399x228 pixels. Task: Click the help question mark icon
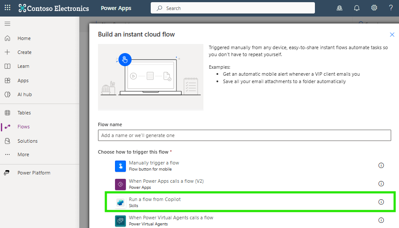tap(391, 8)
